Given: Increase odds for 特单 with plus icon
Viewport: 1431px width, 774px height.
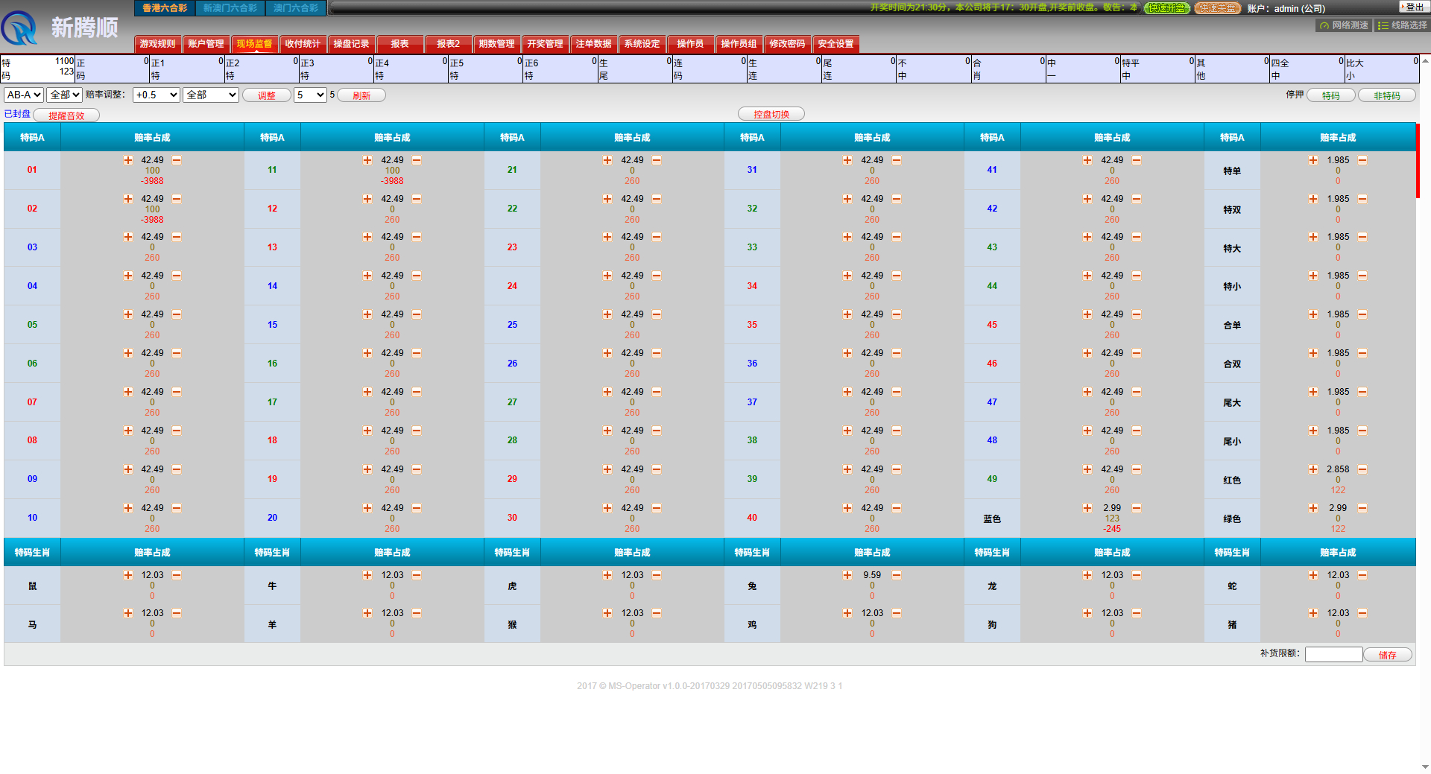Looking at the screenshot, I should click(1313, 160).
